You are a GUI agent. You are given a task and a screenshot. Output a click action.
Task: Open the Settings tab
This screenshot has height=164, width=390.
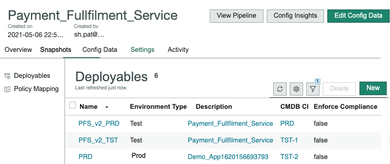click(143, 50)
